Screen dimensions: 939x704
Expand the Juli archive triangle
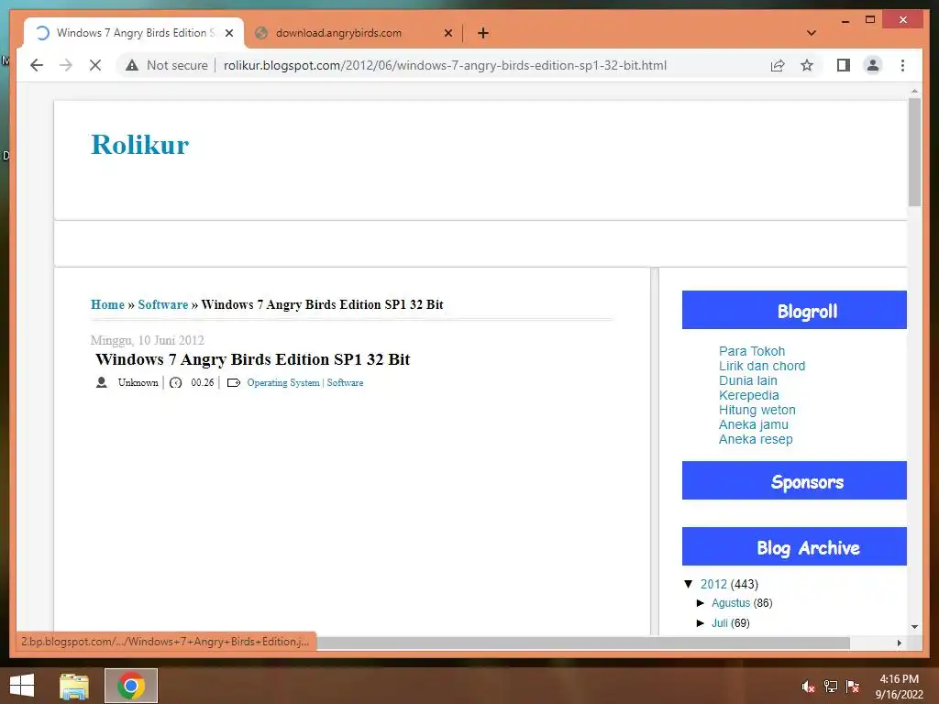click(700, 623)
